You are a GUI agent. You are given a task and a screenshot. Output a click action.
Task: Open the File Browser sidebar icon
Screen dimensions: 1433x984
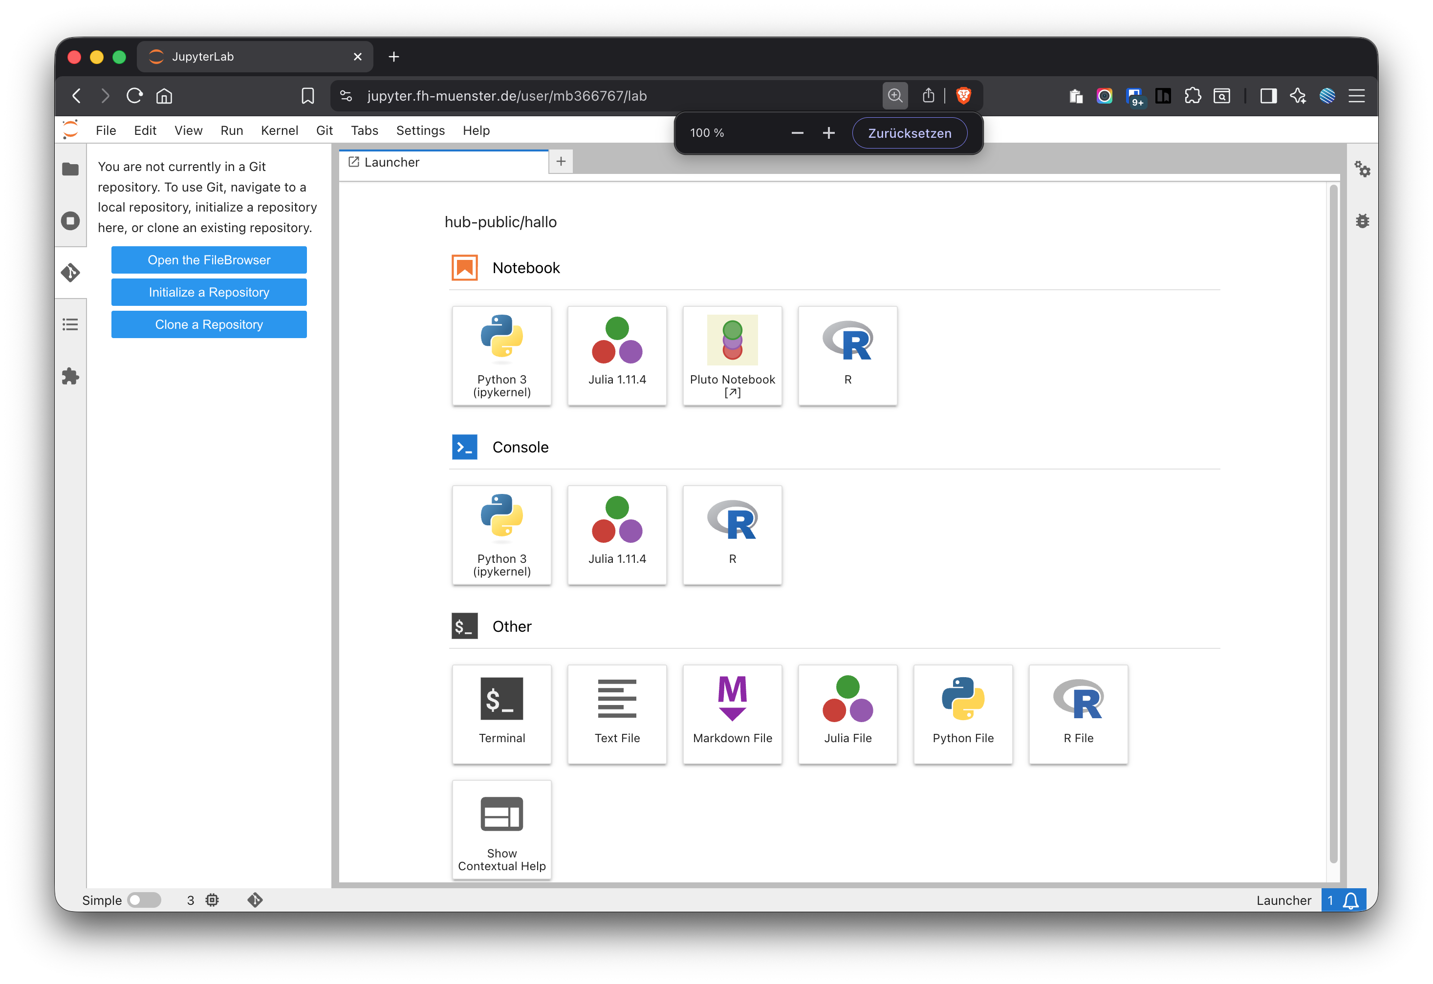pos(70,169)
